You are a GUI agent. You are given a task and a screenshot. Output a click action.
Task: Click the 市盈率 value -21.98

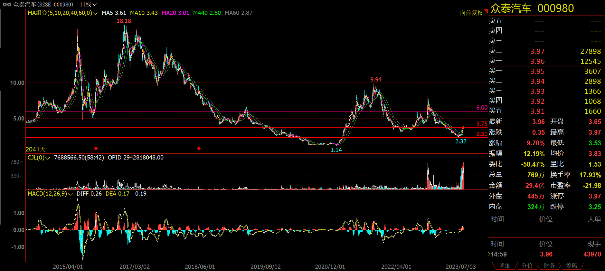click(x=592, y=186)
